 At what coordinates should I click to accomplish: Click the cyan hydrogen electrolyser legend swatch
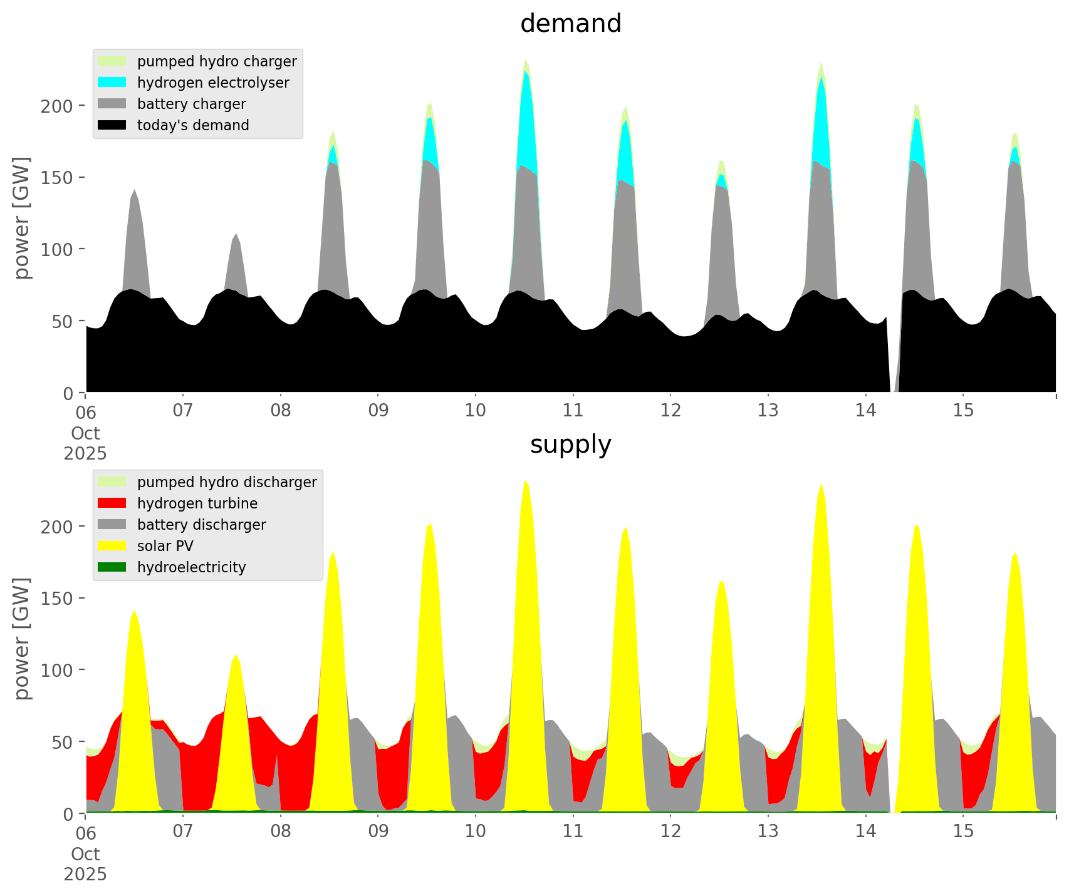112,83
